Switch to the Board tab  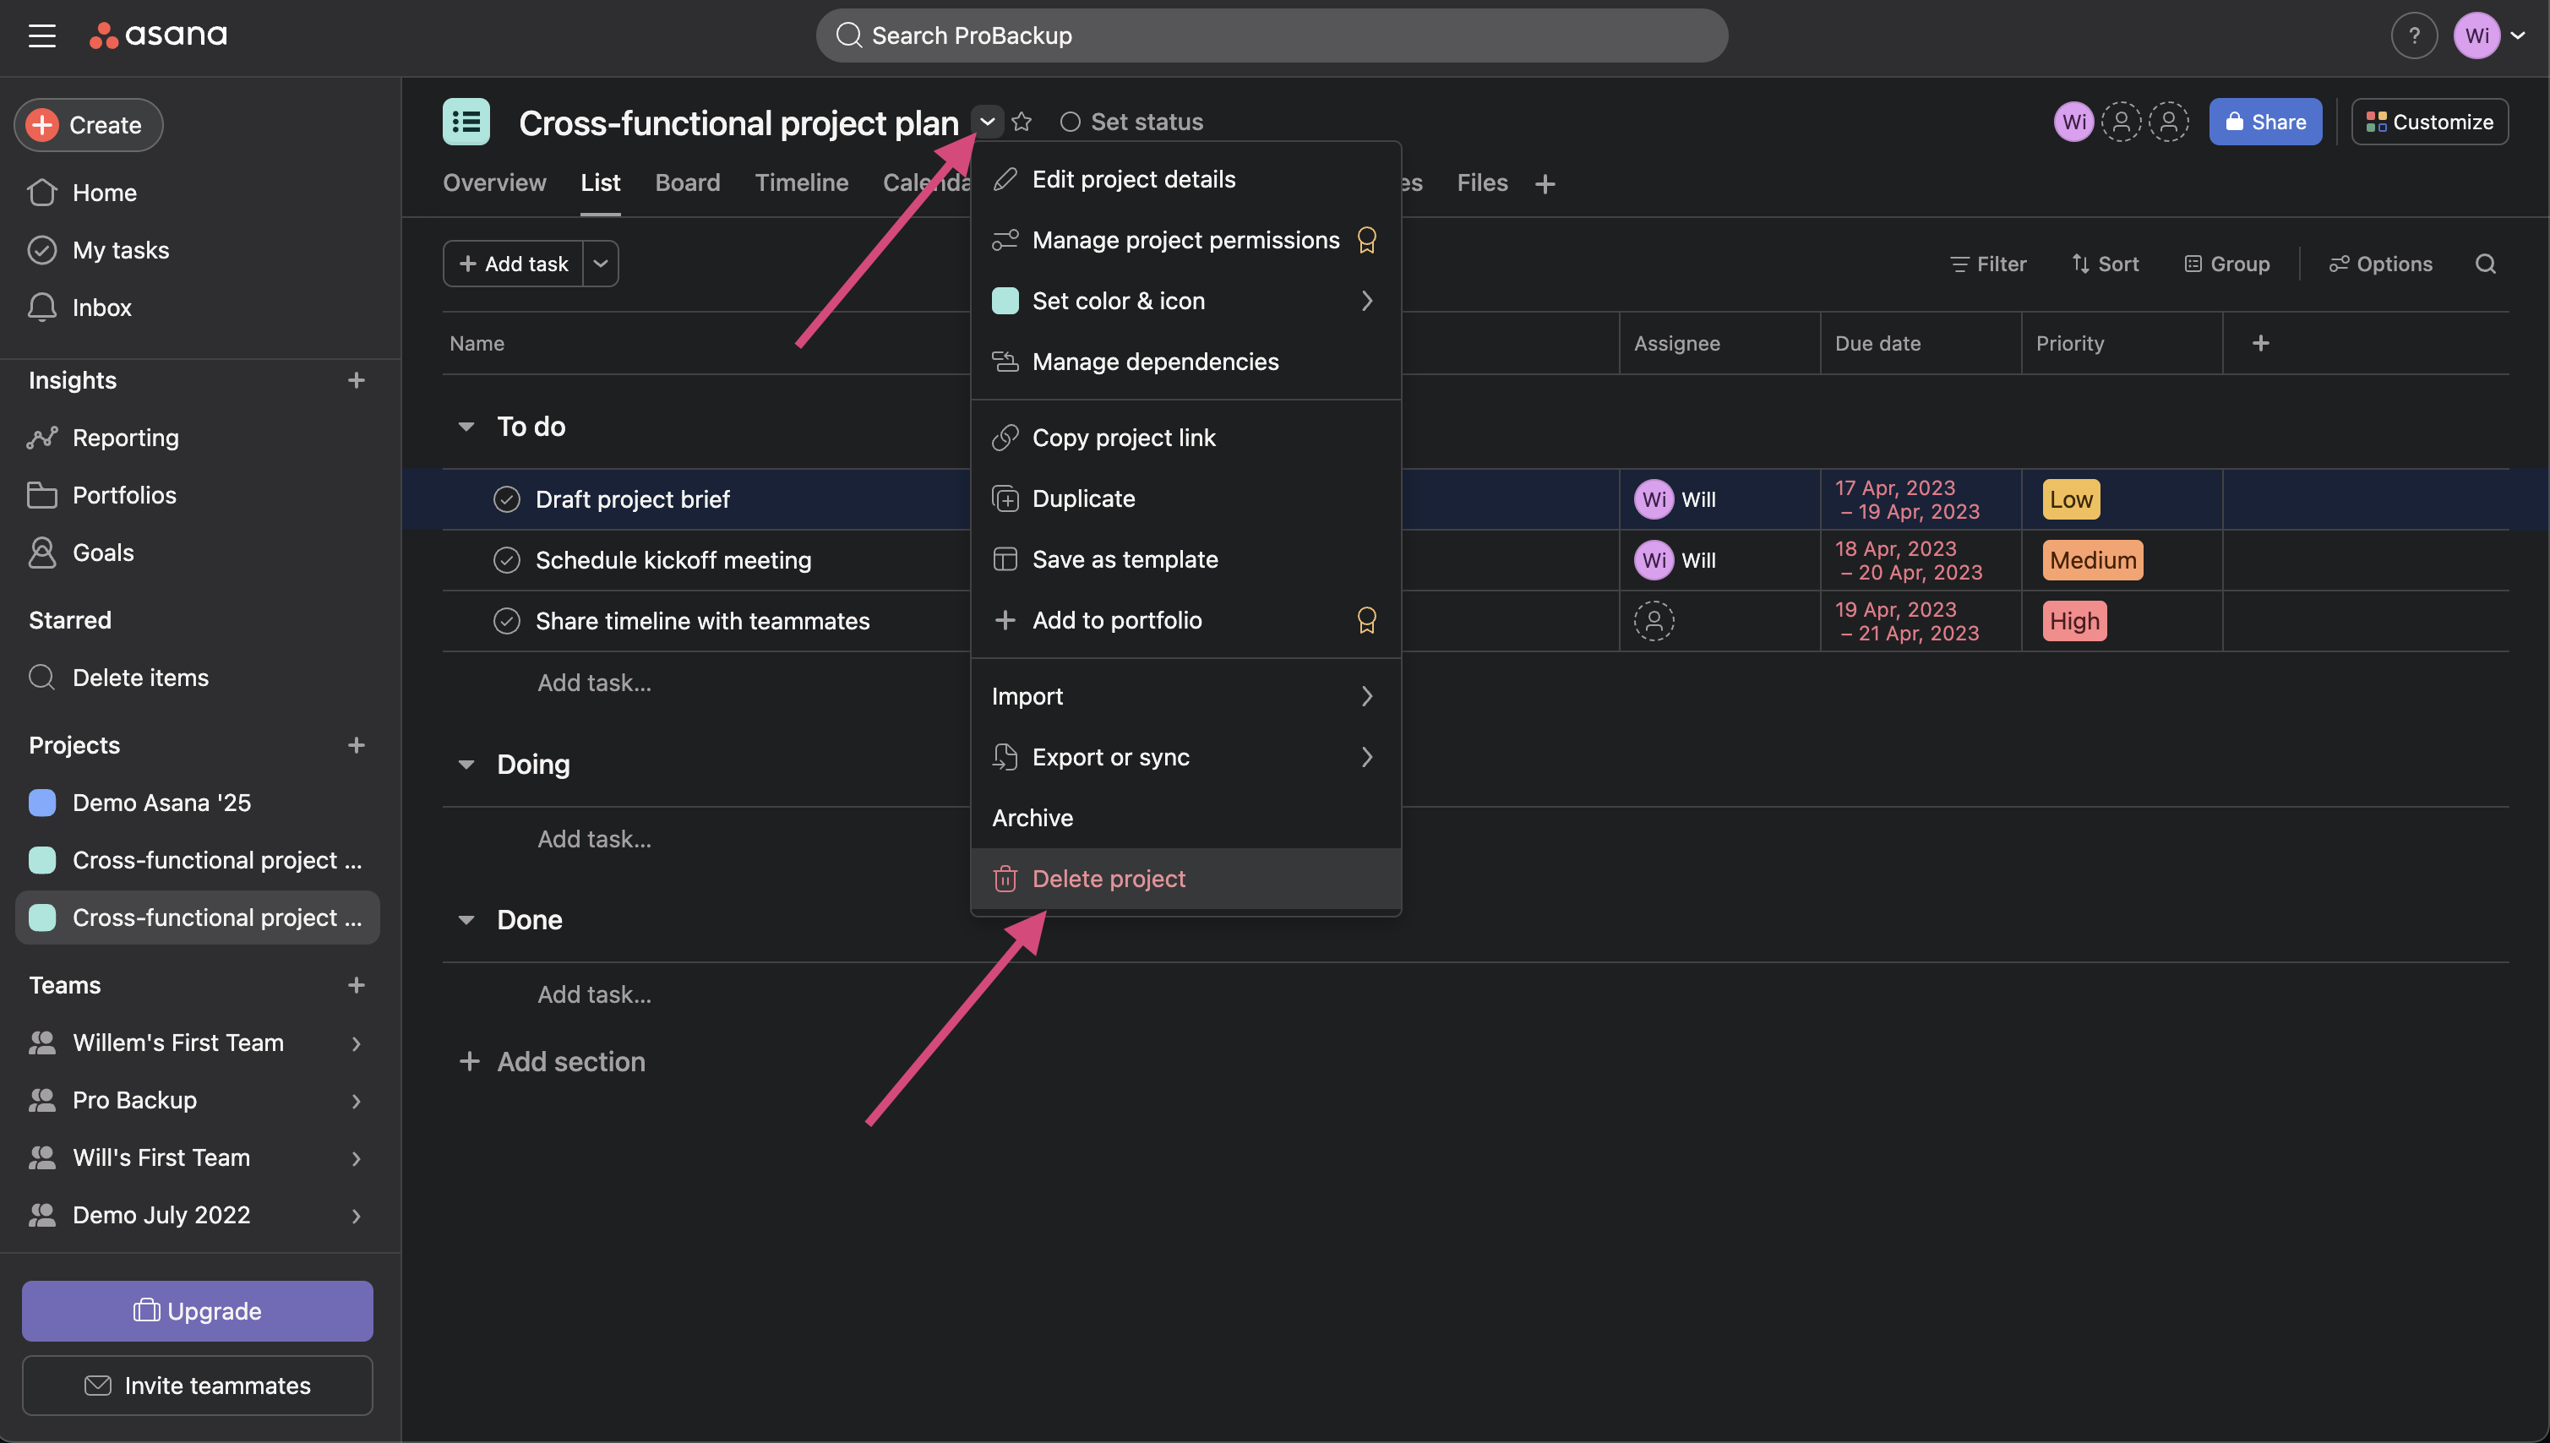(x=687, y=183)
